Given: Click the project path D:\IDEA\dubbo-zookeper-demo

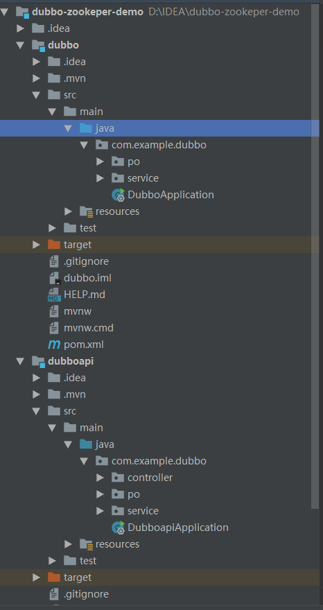Looking at the screenshot, I should click(x=224, y=12).
